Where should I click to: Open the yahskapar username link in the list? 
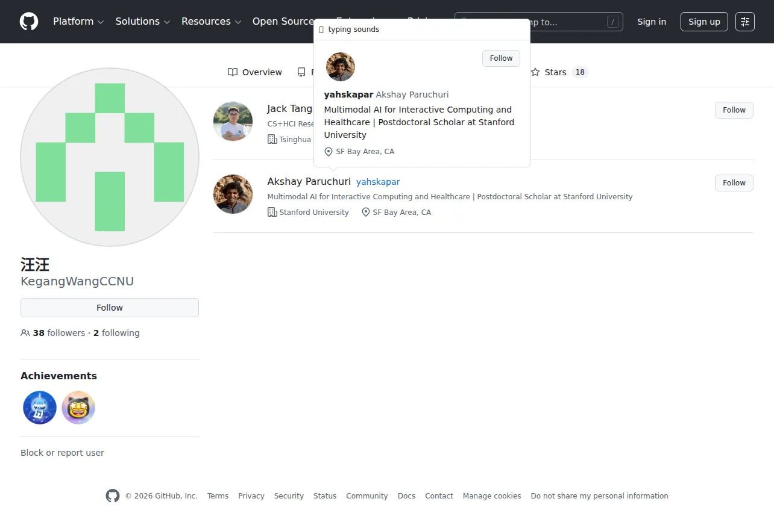coord(378,182)
